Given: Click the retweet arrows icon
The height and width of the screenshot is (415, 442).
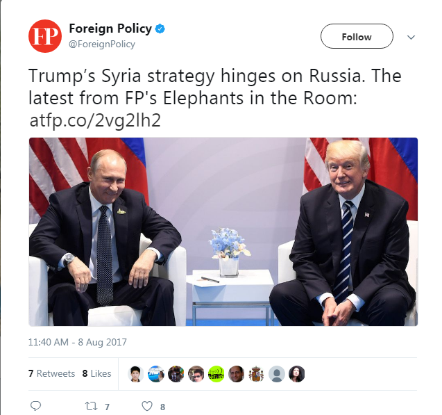Looking at the screenshot, I should pos(92,406).
